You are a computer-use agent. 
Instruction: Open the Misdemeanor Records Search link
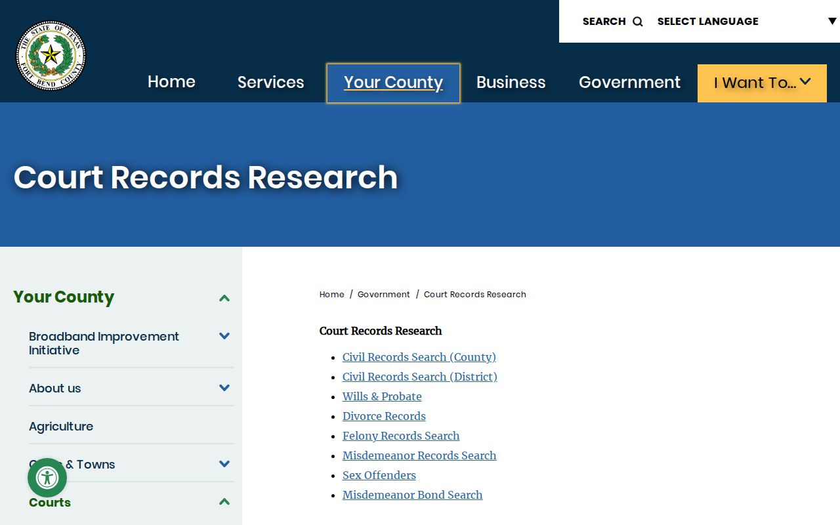[x=419, y=455]
